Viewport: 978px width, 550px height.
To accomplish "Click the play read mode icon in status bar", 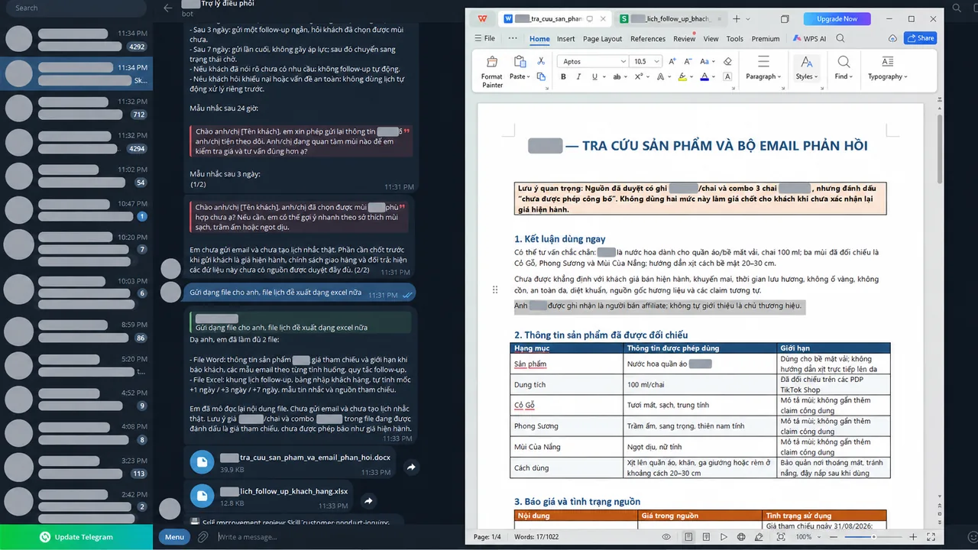I will click(724, 537).
